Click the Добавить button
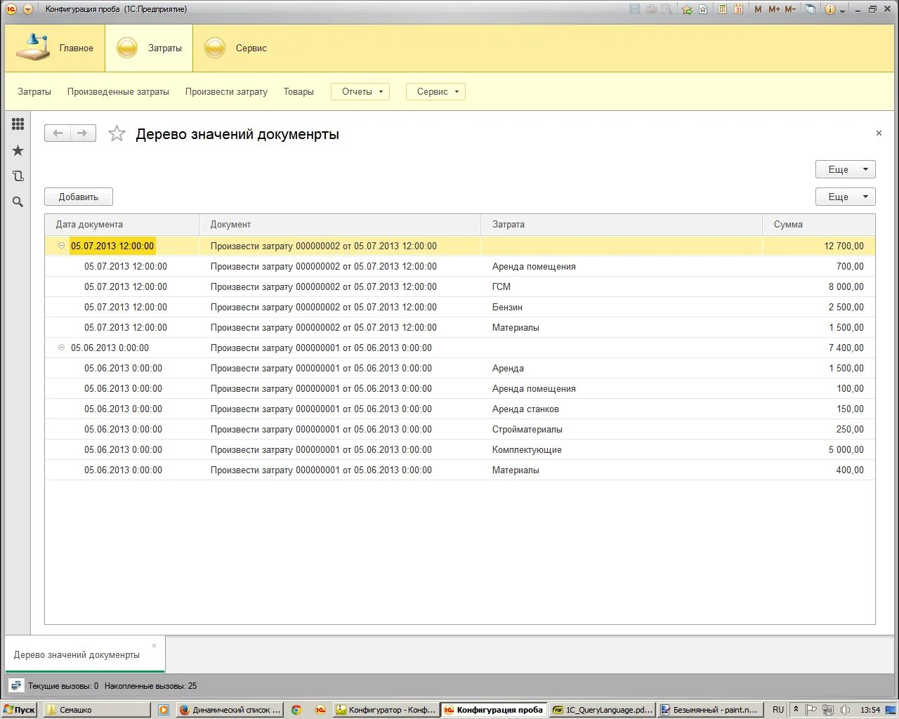 (x=79, y=197)
